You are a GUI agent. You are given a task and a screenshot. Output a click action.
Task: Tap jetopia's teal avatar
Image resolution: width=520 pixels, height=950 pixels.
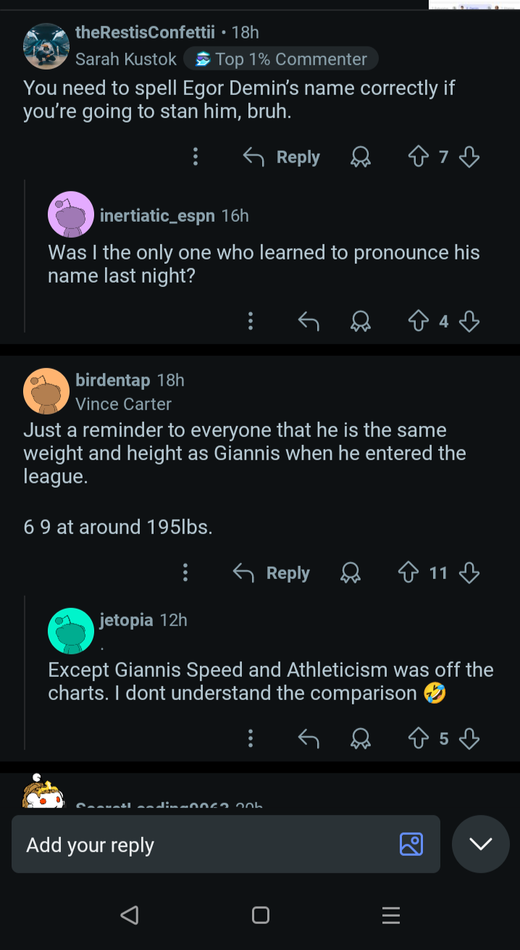(71, 631)
